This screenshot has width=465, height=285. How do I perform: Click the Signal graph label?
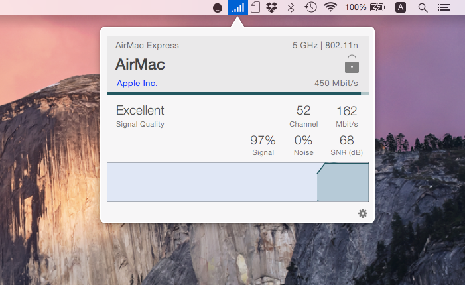point(263,152)
